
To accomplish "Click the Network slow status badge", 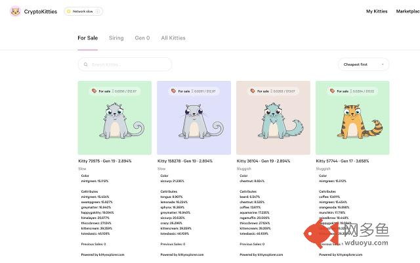I will click(x=83, y=11).
